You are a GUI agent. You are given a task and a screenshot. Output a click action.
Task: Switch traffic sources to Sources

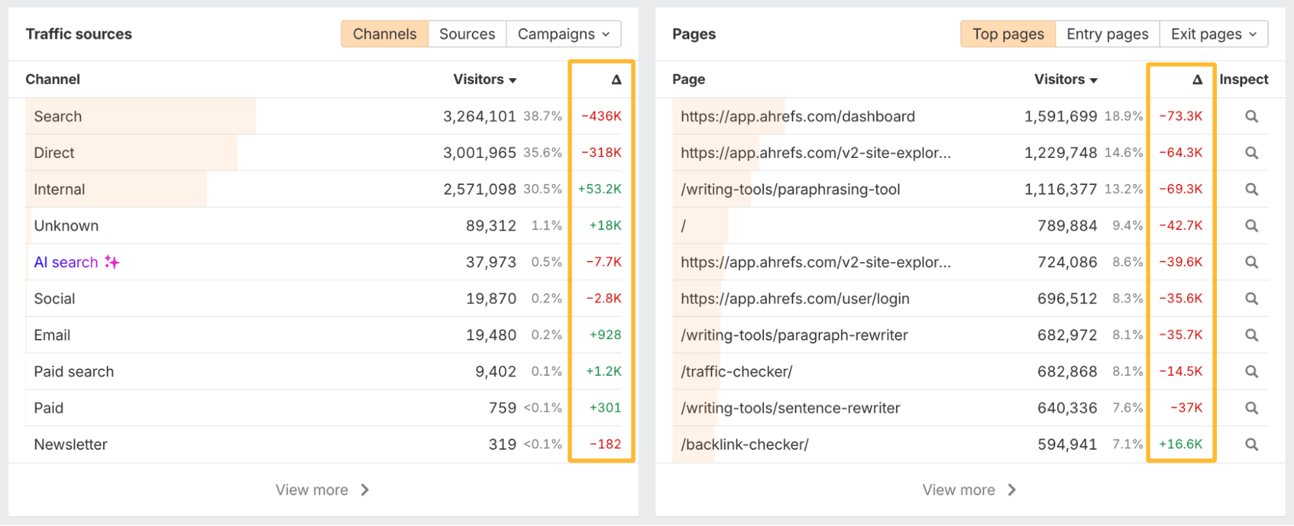click(x=467, y=34)
